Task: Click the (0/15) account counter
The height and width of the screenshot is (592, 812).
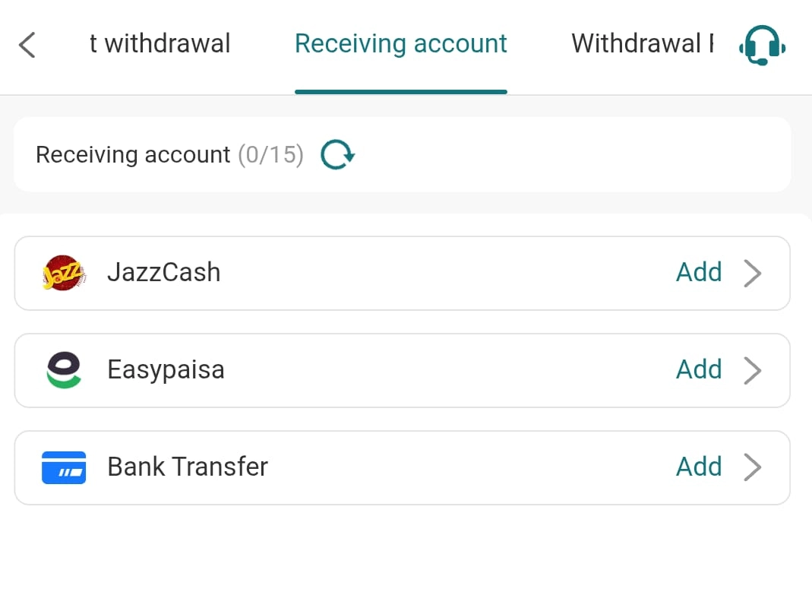Action: click(x=270, y=155)
